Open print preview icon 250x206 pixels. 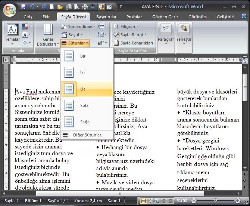coord(77,7)
